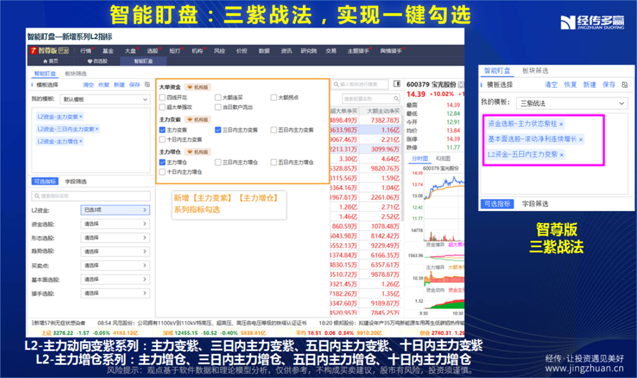Check the 五日内主力变紫 checkbox

pyautogui.click(x=274, y=130)
